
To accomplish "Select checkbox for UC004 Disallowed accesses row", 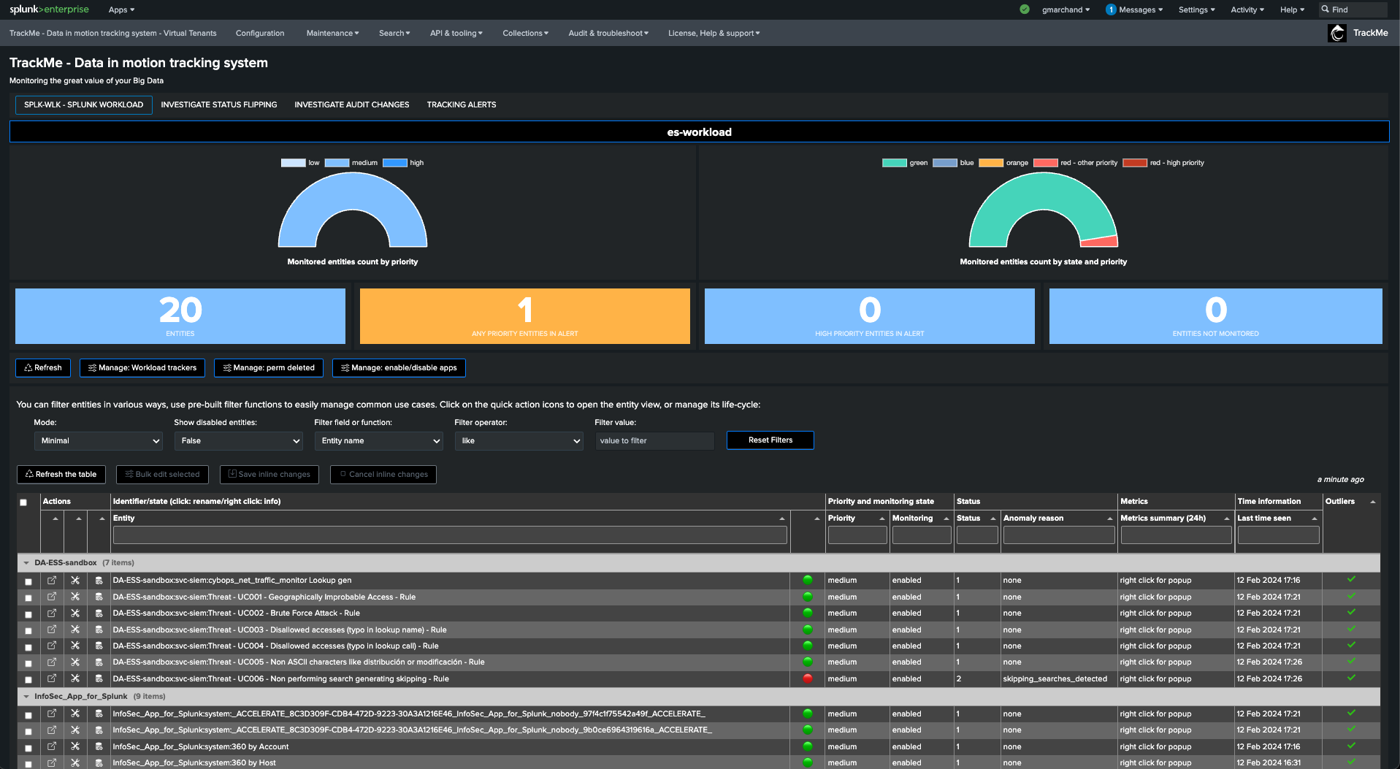I will [x=28, y=647].
